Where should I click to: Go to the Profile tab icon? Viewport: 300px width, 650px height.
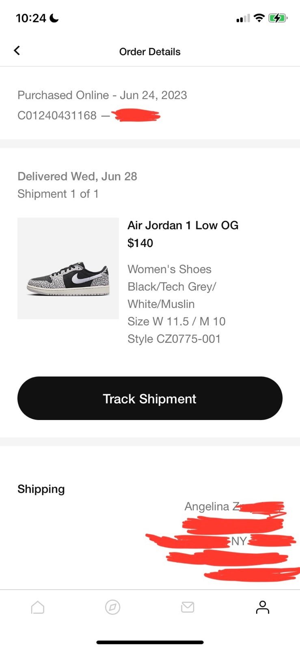262,607
